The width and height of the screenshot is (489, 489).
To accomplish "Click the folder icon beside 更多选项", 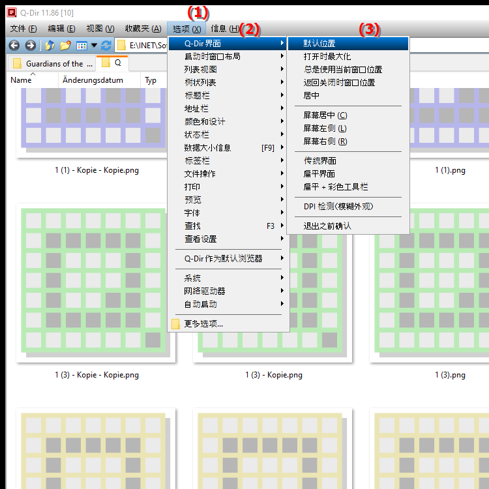I will (x=175, y=324).
